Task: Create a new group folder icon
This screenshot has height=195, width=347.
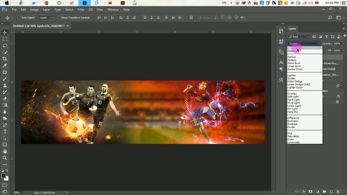Action: coord(324,191)
